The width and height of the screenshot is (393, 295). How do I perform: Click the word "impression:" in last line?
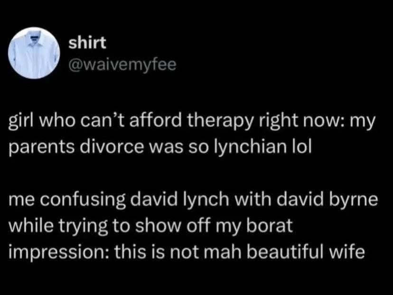[59, 252]
